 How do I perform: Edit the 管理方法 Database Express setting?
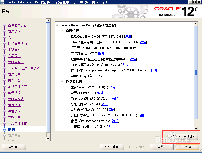(x=115, y=121)
